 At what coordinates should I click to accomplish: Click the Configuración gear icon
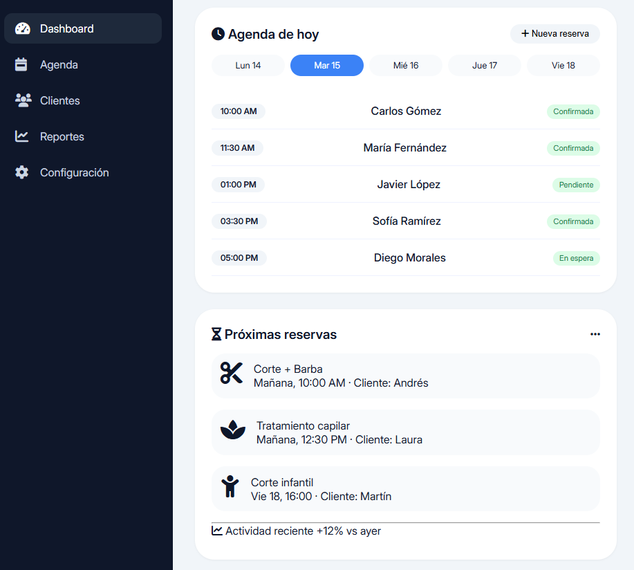coord(22,172)
